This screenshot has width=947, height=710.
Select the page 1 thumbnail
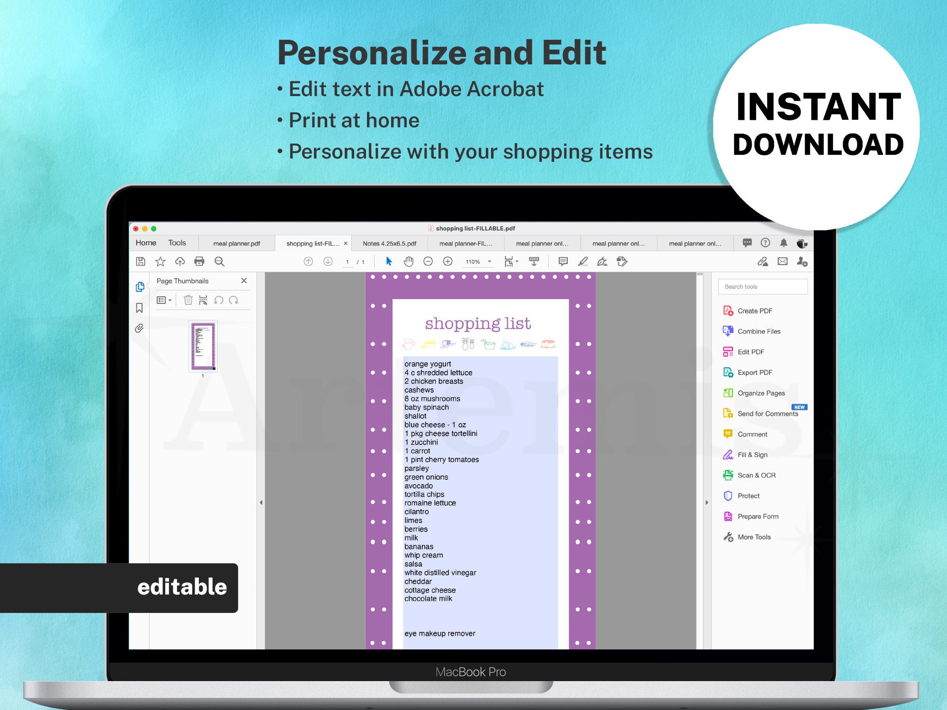(203, 346)
